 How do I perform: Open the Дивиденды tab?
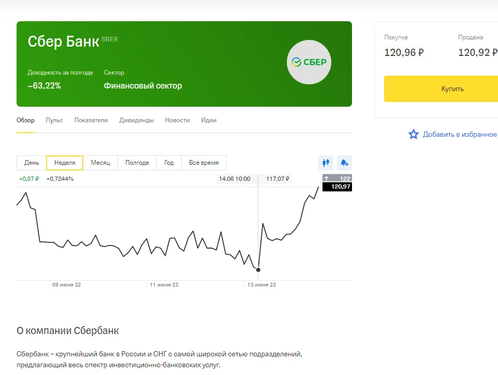pyautogui.click(x=137, y=120)
